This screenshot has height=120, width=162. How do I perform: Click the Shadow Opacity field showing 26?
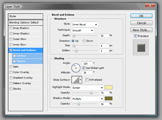[x=104, y=104]
